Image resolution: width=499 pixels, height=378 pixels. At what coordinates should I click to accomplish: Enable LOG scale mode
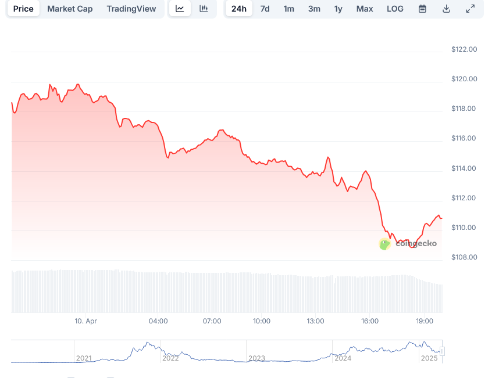point(395,9)
